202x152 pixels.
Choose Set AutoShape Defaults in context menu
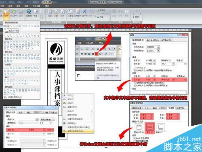pos(78,127)
